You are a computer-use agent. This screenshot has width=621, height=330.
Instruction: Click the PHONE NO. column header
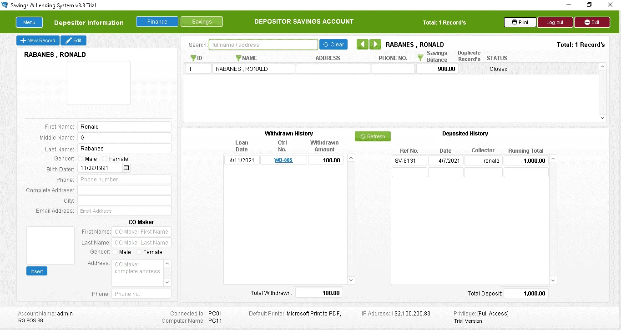[393, 58]
